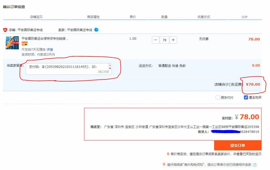
Task: Increase quantity with the plus button
Action: (x=173, y=40)
